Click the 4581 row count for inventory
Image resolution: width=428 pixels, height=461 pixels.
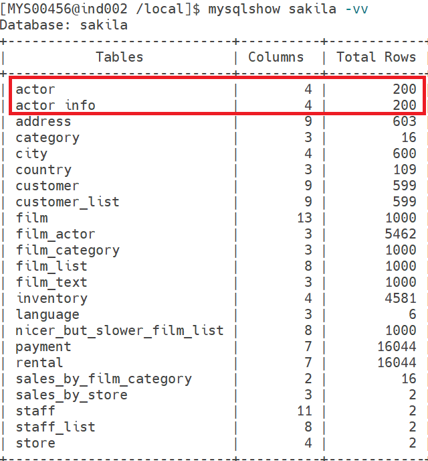401,298
